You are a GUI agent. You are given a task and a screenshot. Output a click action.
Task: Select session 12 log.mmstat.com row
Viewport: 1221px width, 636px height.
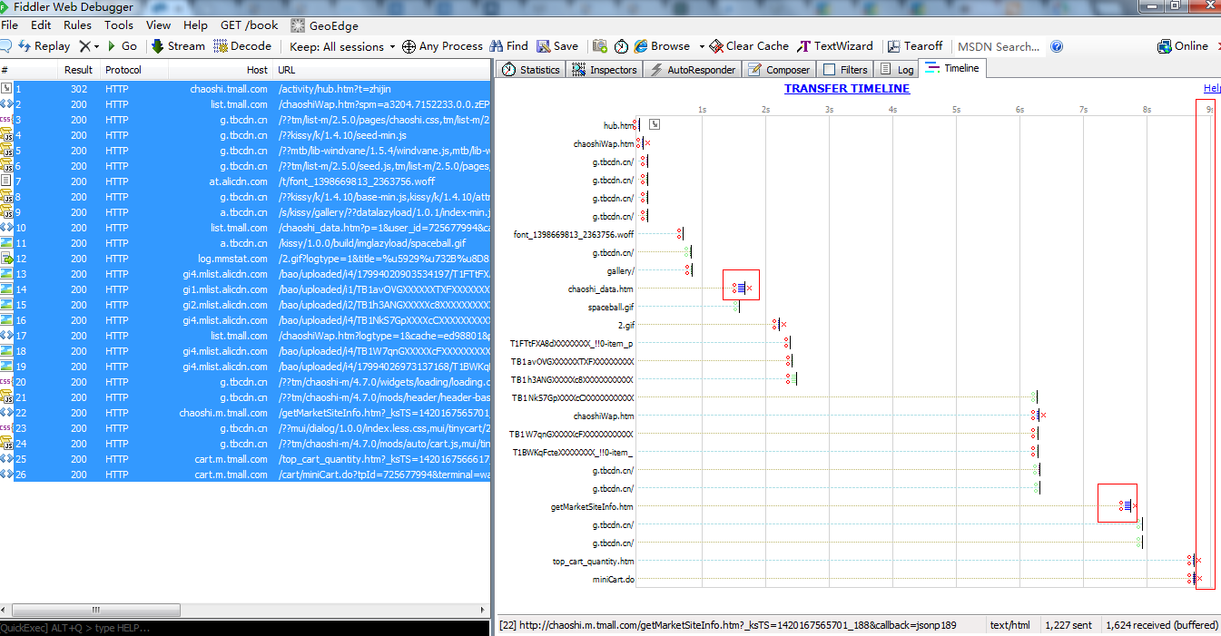tap(245, 259)
